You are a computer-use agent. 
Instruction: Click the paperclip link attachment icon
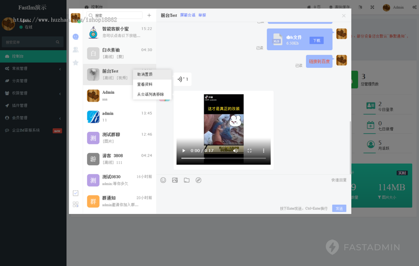[x=198, y=180]
